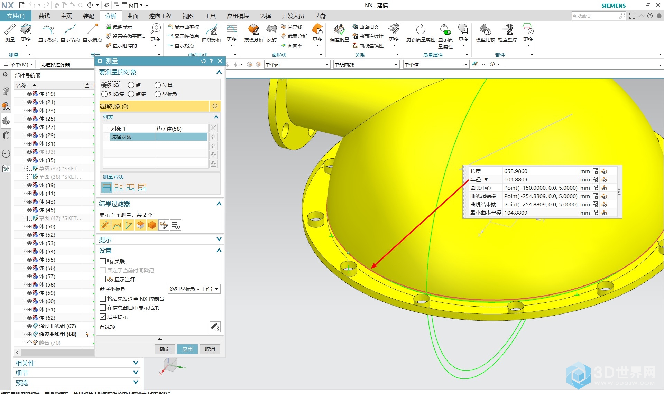
Task: Select the 坐标系 radio option
Action: pyautogui.click(x=158, y=94)
